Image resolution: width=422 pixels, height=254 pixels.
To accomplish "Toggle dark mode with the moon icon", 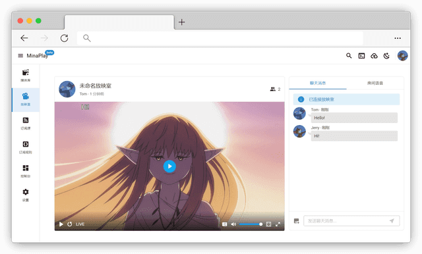I will pos(386,55).
